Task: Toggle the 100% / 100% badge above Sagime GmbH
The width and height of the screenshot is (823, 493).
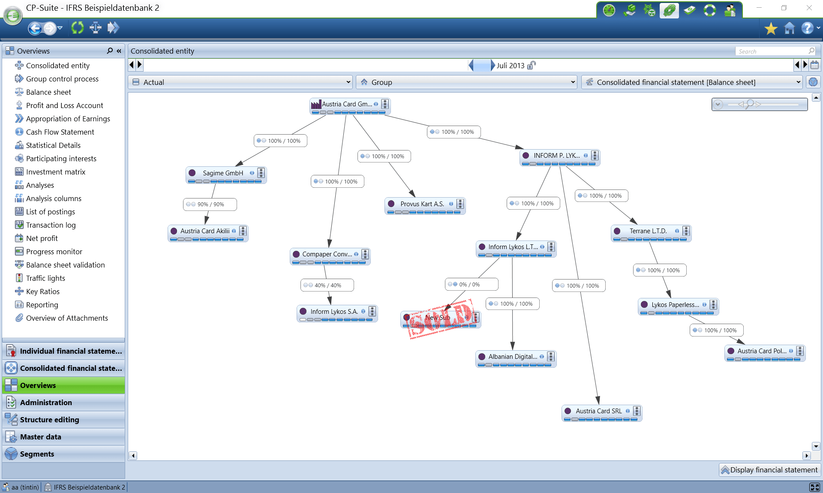Action: click(280, 141)
